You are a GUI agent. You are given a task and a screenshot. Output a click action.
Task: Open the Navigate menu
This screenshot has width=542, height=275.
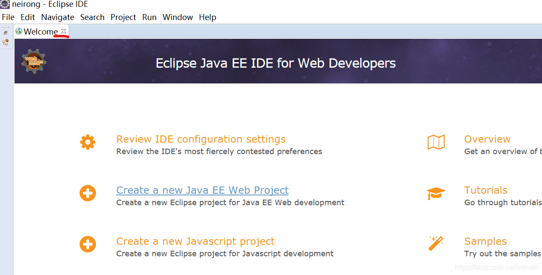point(58,17)
